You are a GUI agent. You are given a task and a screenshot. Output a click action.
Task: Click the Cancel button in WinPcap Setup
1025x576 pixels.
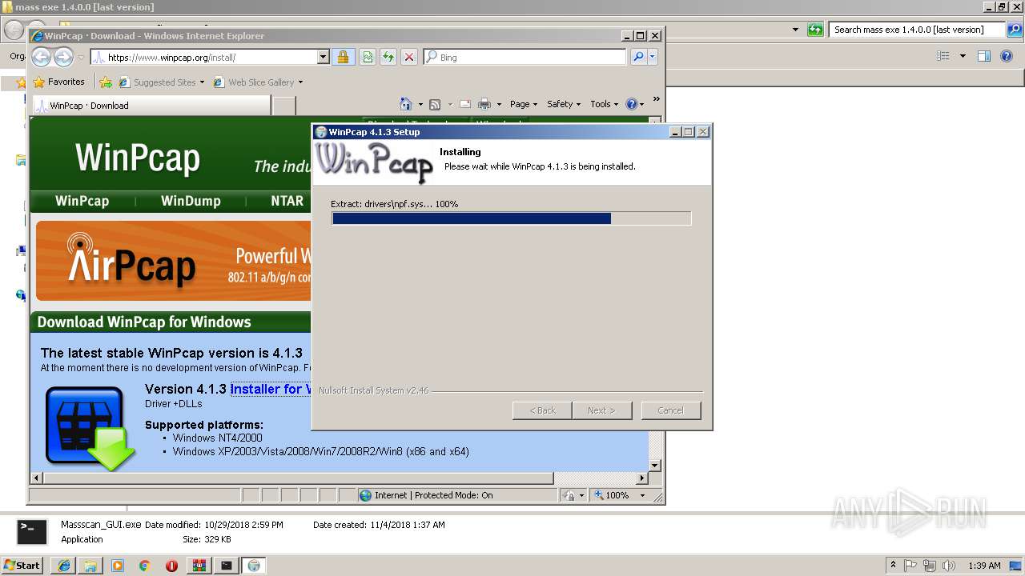click(x=670, y=410)
